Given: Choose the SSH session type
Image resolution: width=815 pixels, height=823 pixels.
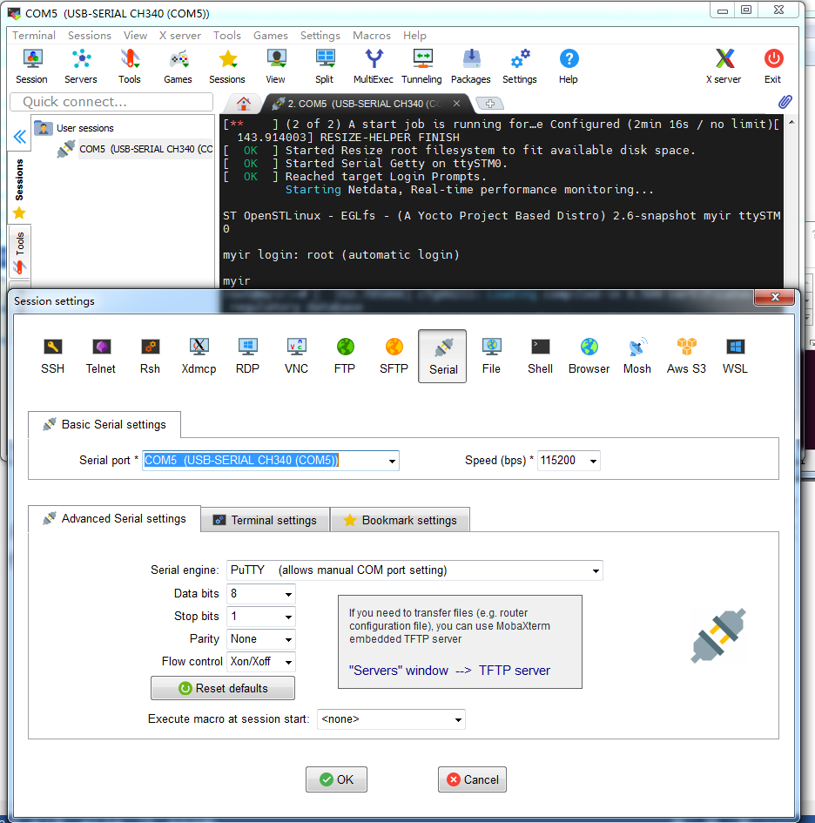Looking at the screenshot, I should 52,356.
